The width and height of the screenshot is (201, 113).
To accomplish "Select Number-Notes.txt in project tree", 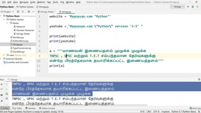I will (25, 30).
